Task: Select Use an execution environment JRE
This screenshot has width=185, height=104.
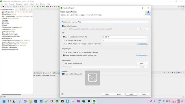Action: [x=64, y=37]
